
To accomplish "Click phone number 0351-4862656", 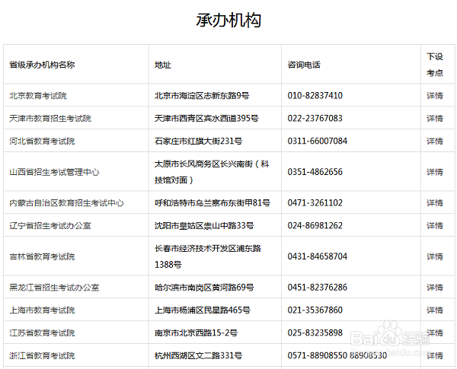I will [315, 172].
